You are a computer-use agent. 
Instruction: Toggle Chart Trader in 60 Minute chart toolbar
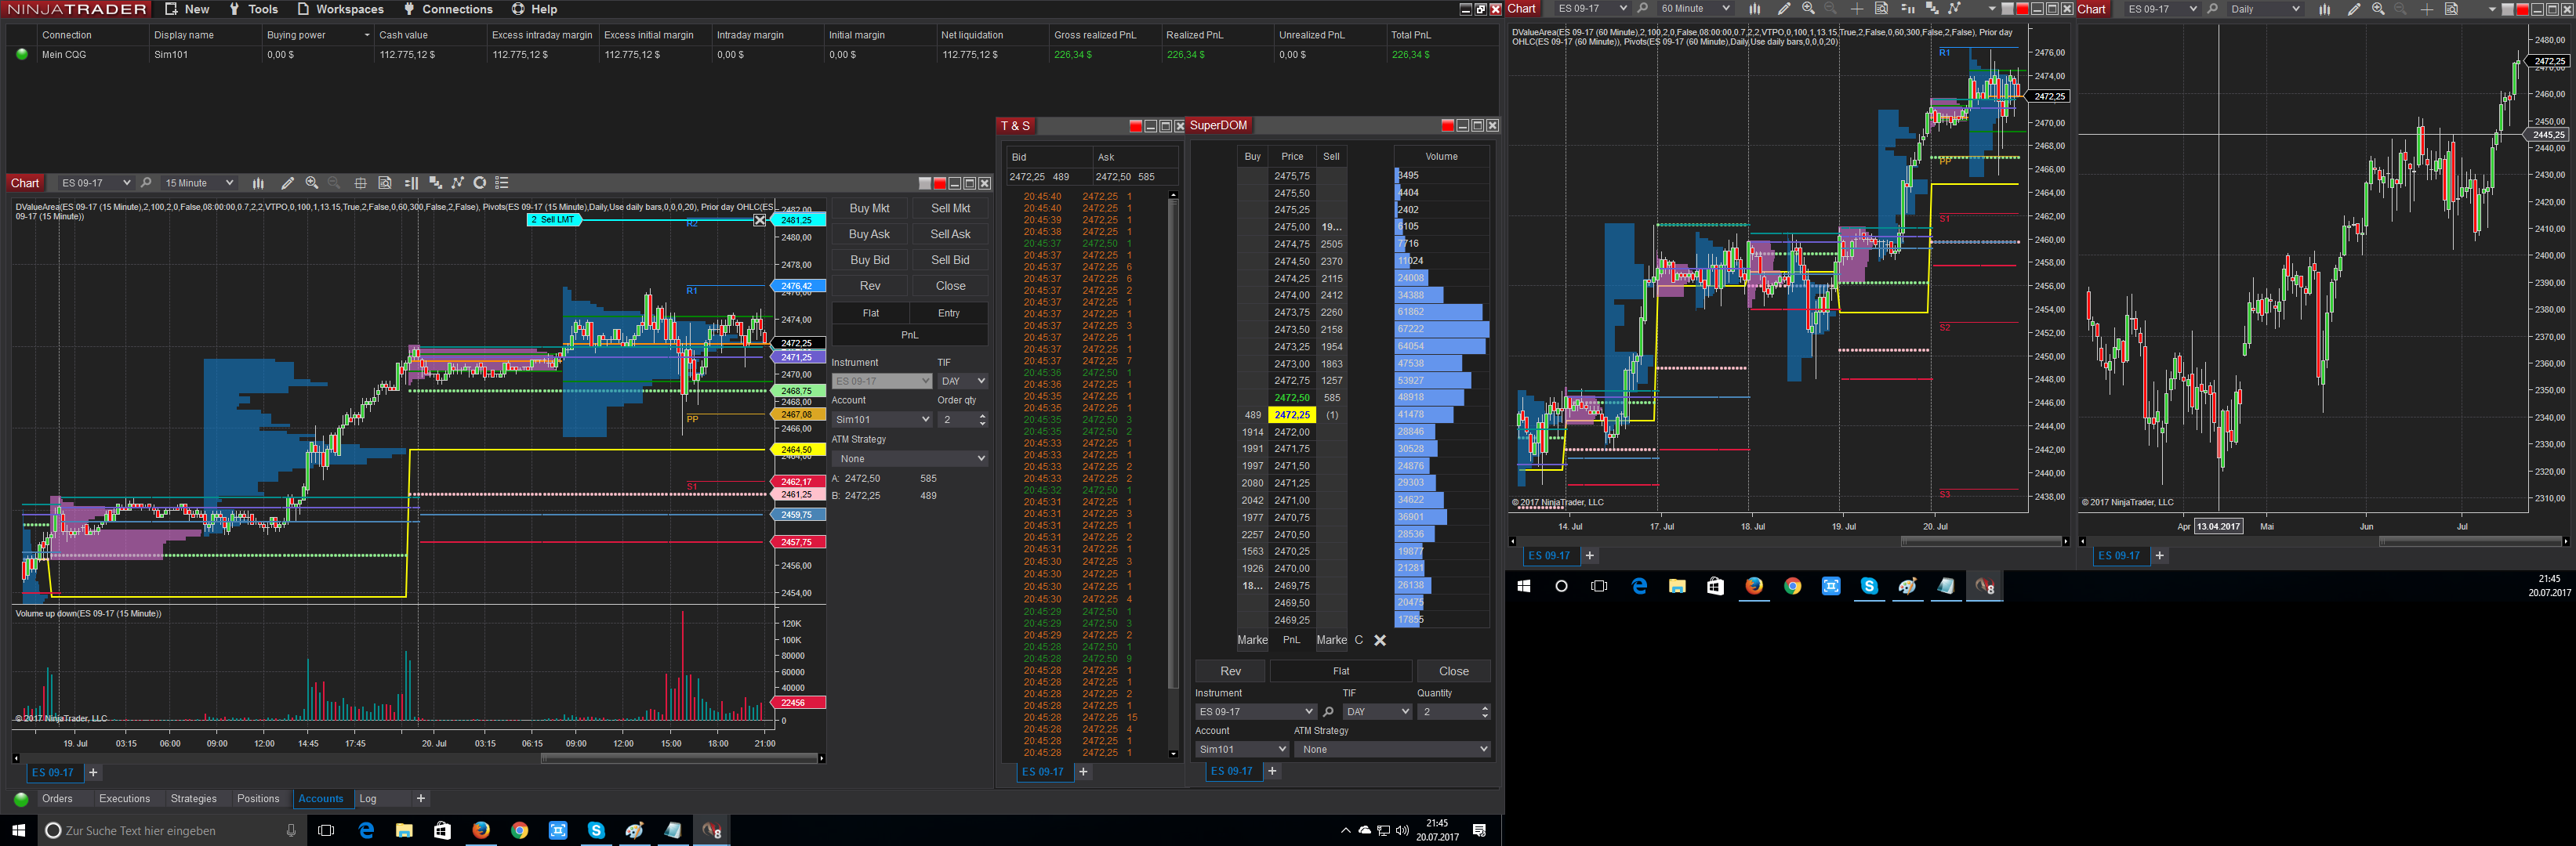1907,9
